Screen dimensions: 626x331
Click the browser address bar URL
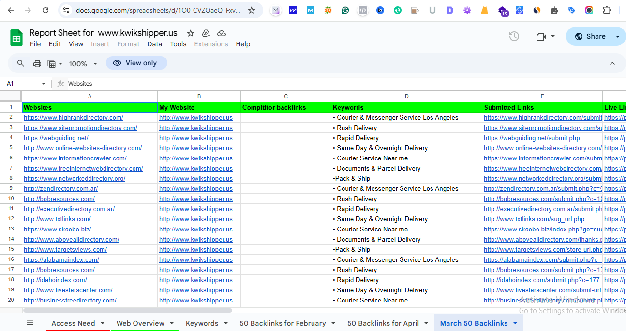click(158, 10)
